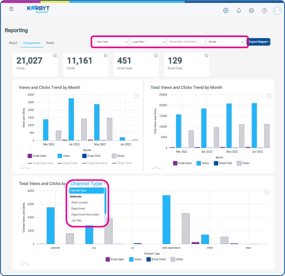
Task: Select Work Location from attributes list
Action: pyautogui.click(x=79, y=202)
